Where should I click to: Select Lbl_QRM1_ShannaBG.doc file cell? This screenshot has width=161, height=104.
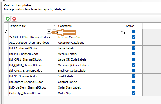33,65
